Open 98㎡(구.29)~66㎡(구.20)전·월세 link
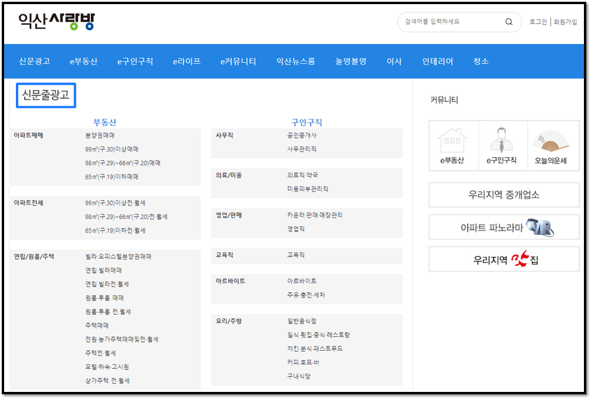The image size is (591, 399). tap(126, 216)
